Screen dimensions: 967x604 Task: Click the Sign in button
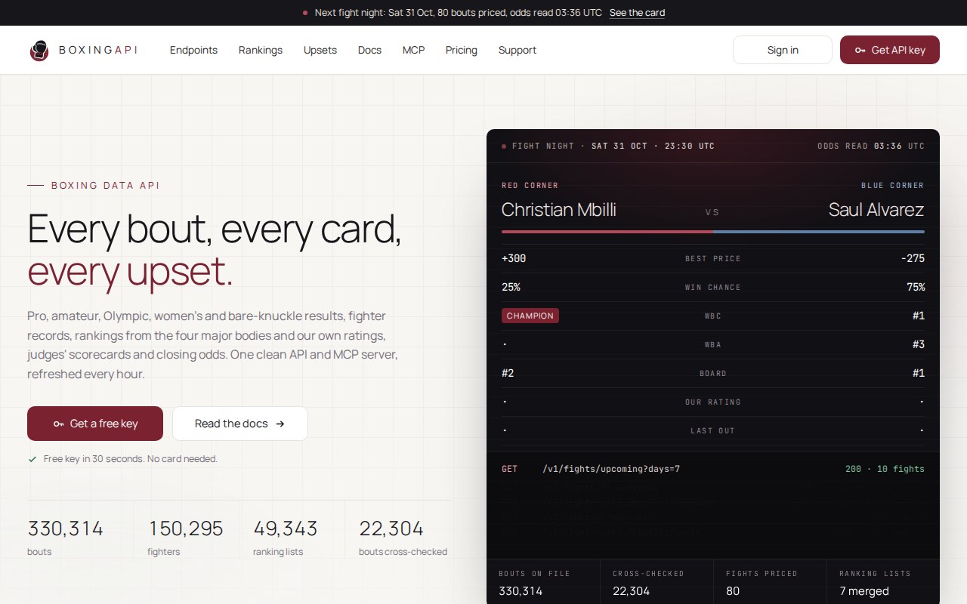(x=783, y=50)
